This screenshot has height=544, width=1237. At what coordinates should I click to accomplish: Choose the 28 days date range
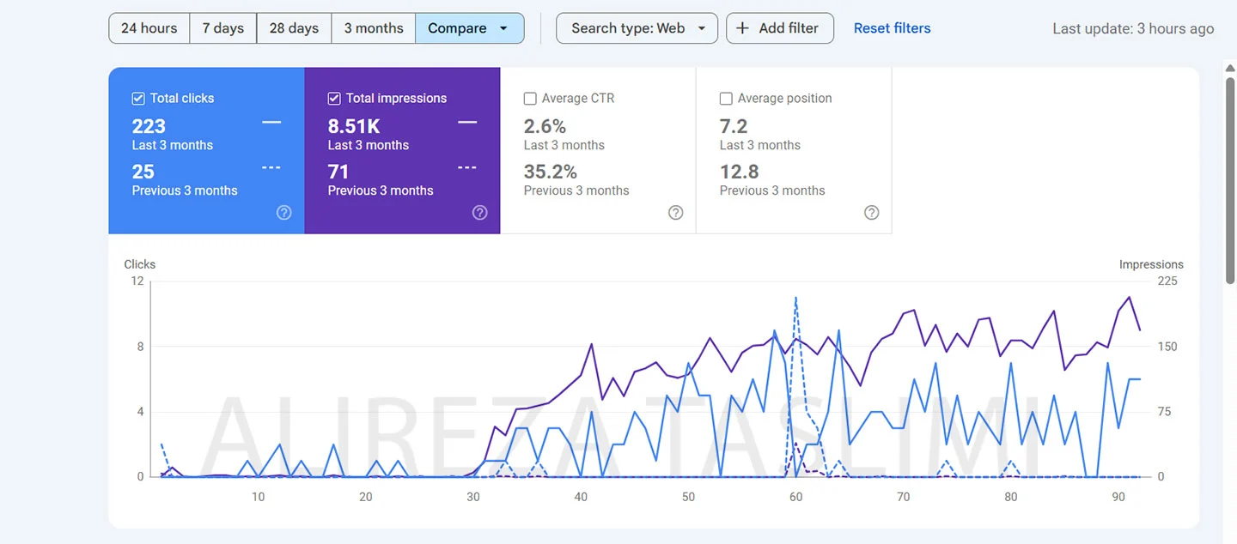[x=294, y=28]
